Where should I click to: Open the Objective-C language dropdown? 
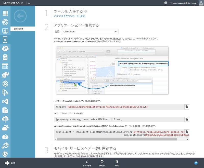90,31
